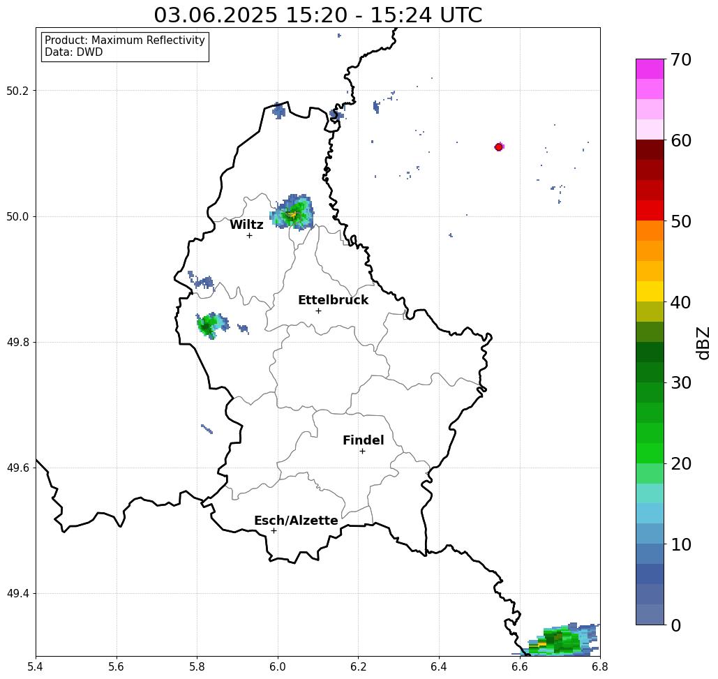Click the colorbar tick label '30'

[681, 382]
